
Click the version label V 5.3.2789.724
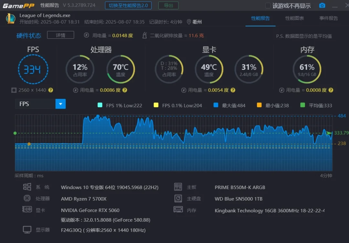[79, 5]
